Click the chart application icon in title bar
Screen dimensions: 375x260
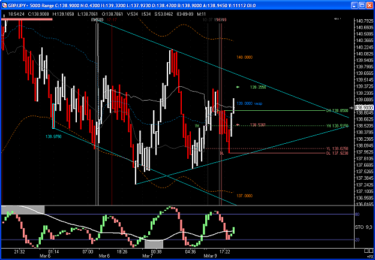tap(5, 5)
